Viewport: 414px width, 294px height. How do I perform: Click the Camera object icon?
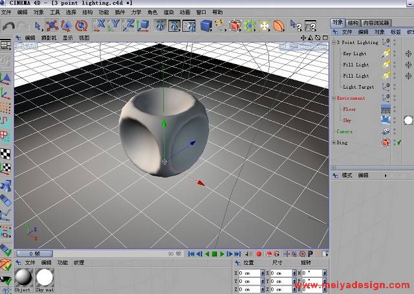(386, 131)
